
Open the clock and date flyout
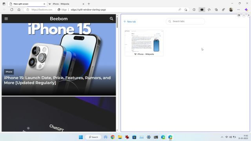point(244,137)
